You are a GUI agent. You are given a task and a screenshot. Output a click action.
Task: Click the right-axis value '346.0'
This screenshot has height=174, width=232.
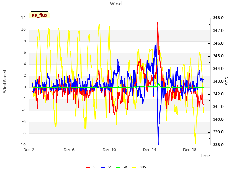tap(218, 43)
